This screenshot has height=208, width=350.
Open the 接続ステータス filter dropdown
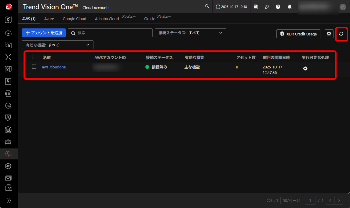(x=190, y=33)
